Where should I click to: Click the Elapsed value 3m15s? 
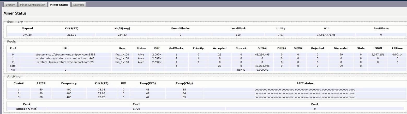coord(27,35)
